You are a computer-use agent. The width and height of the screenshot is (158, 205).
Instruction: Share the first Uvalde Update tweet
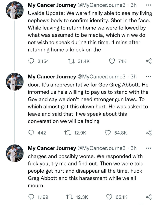click(149, 61)
